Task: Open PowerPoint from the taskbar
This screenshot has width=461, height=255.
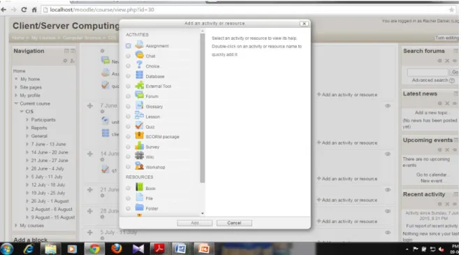Action: tap(203, 249)
